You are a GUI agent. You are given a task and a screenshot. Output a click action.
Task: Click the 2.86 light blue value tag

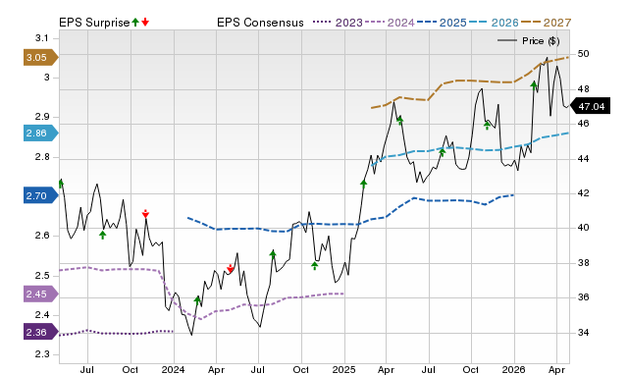41,133
